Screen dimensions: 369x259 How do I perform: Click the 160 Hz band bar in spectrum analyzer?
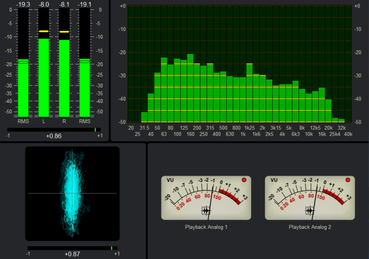(190, 88)
